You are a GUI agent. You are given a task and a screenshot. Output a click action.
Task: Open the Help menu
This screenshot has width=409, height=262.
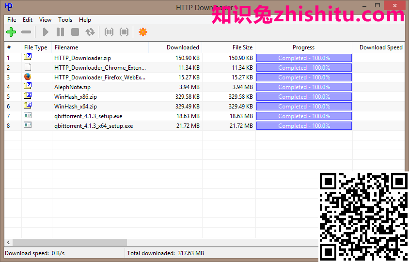point(85,20)
